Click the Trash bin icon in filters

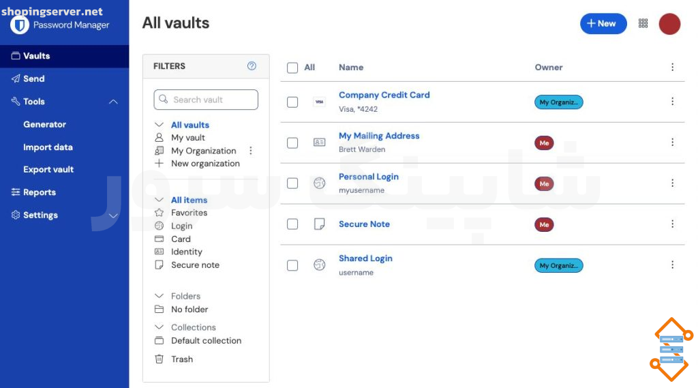(x=159, y=359)
